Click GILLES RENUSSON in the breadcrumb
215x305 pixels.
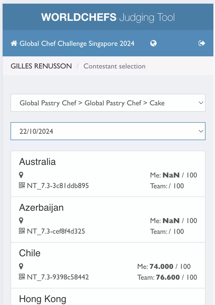(41, 66)
